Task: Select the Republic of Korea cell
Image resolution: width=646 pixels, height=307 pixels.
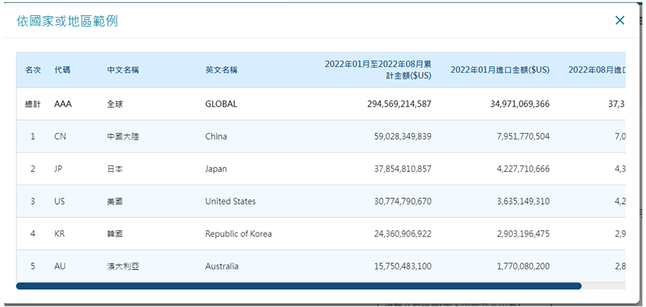Action: tap(238, 234)
